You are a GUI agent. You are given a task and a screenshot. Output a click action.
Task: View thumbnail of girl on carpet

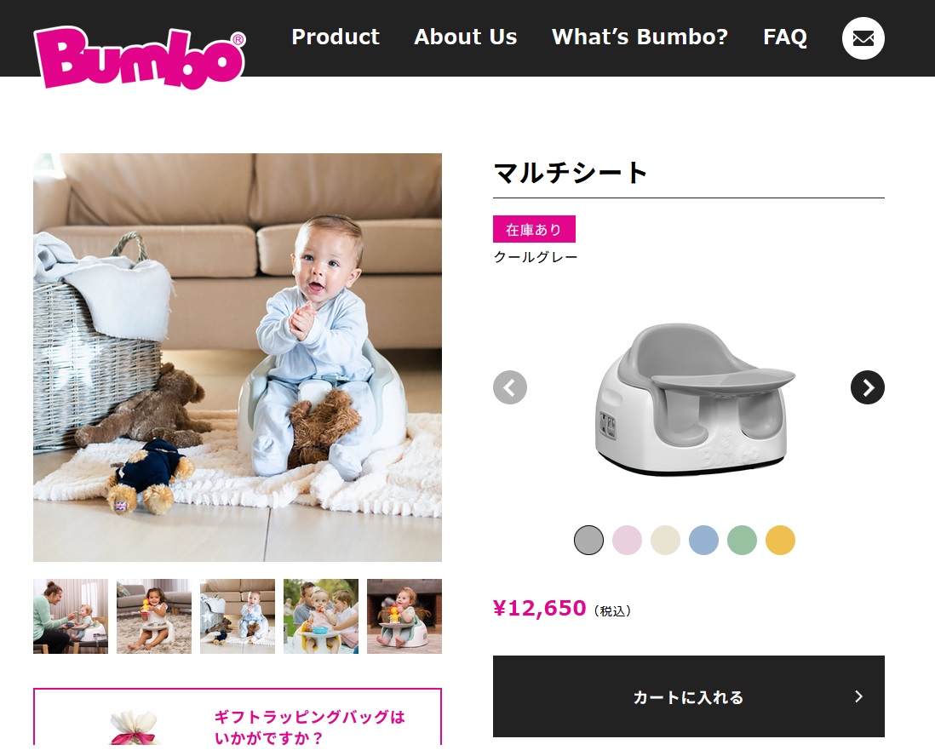(x=154, y=616)
